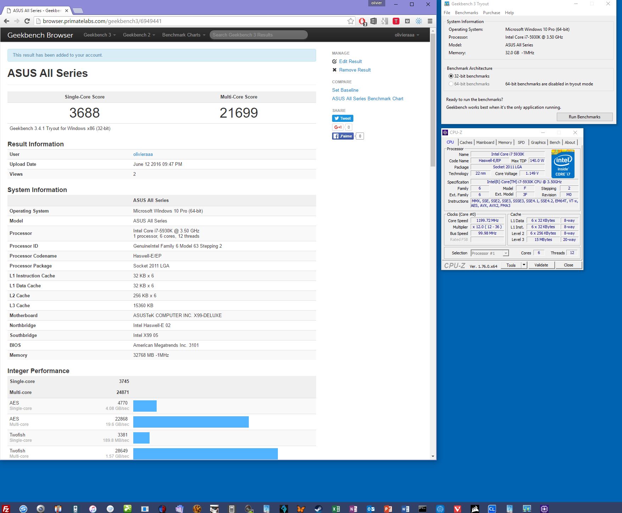This screenshot has width=622, height=513.
Task: Close the ASUS All Series browser tab
Action: tap(66, 11)
